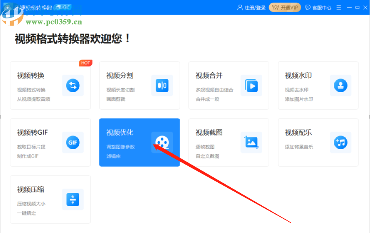This screenshot has width=370, height=233.
Task: Click the GIF round icon
Action: point(73,142)
